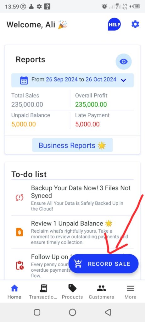Screen dimensions: 145x322
Task: Open the Products tab
Action: pyautogui.click(x=72, y=292)
